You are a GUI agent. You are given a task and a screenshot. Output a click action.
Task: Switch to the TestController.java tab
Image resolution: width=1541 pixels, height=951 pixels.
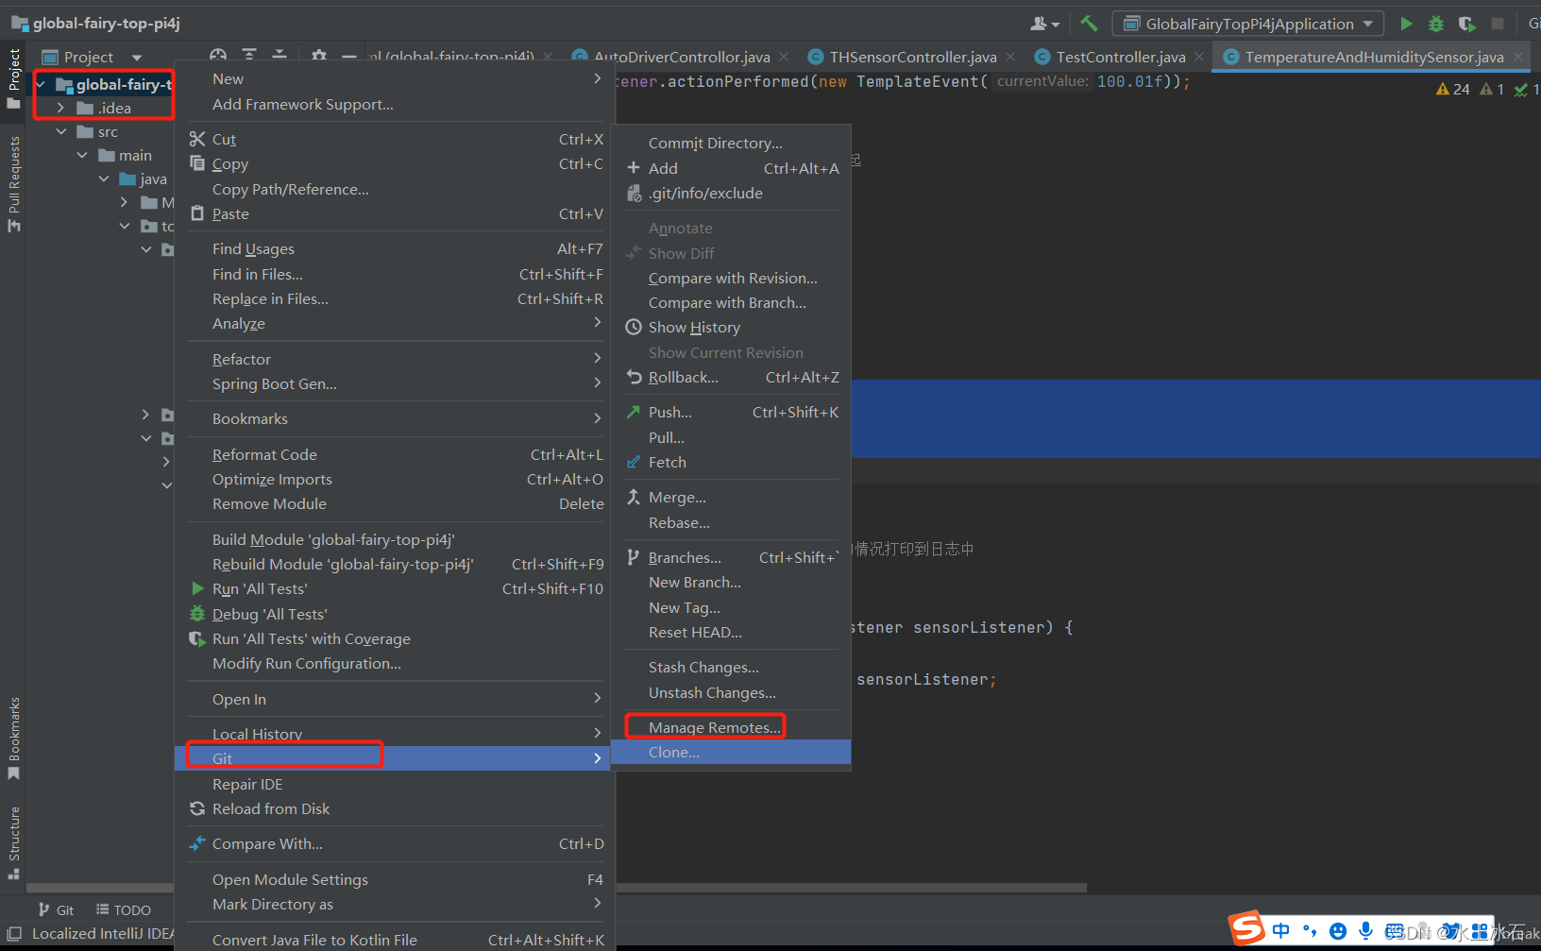[x=1120, y=57]
